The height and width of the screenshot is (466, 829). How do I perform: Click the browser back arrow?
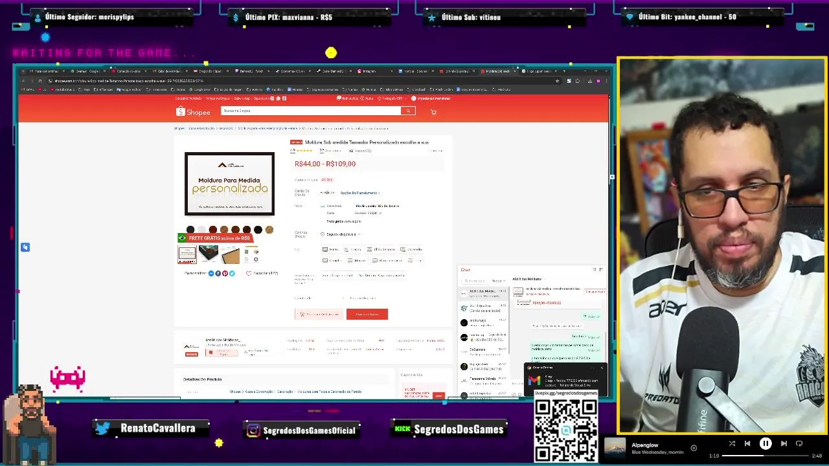tap(23, 81)
